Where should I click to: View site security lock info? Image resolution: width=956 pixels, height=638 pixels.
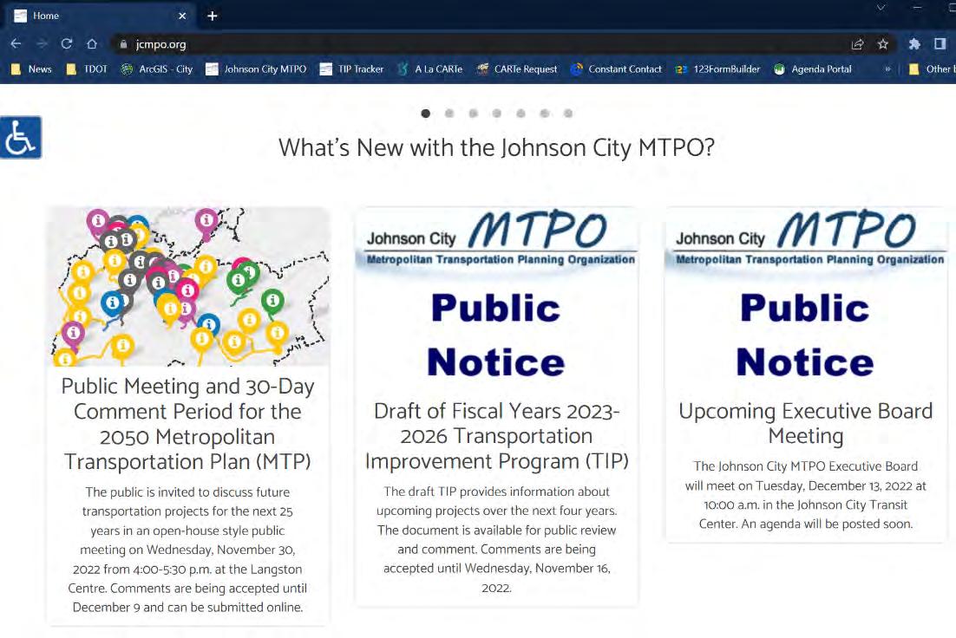[123, 44]
